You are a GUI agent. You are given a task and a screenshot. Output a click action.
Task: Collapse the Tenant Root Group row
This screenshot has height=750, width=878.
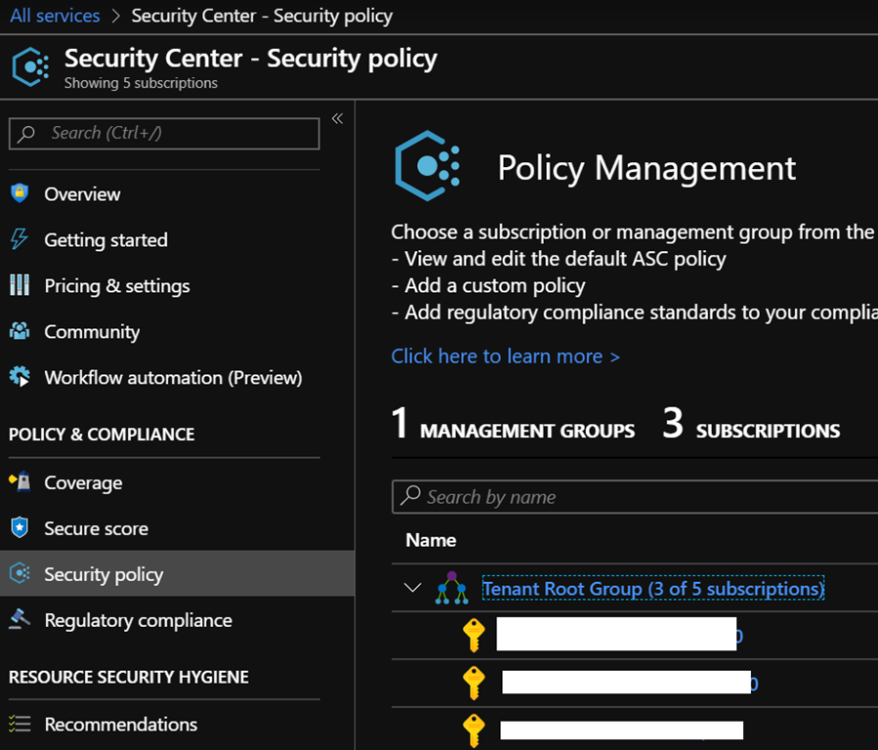(412, 589)
